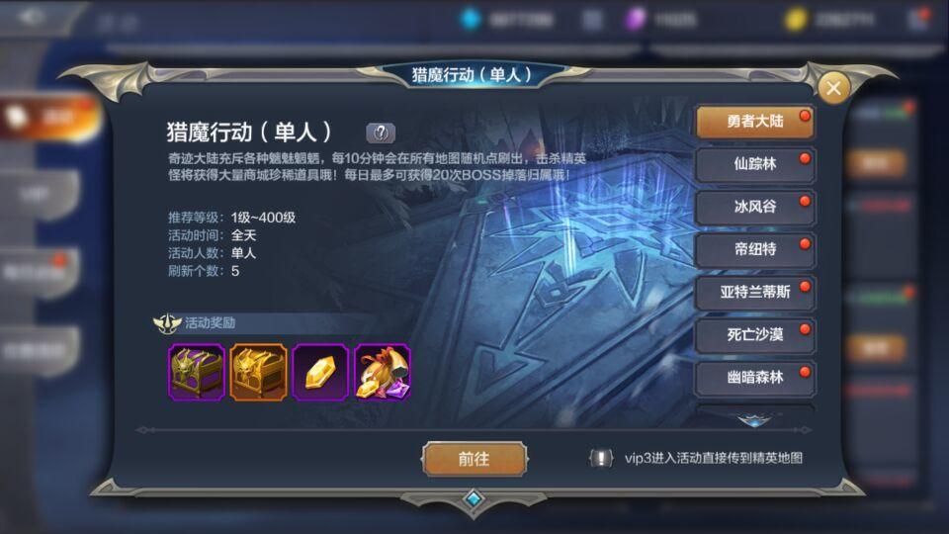Open the 幽暗森林 map entry
Image resolution: width=949 pixels, height=534 pixels.
tap(754, 378)
